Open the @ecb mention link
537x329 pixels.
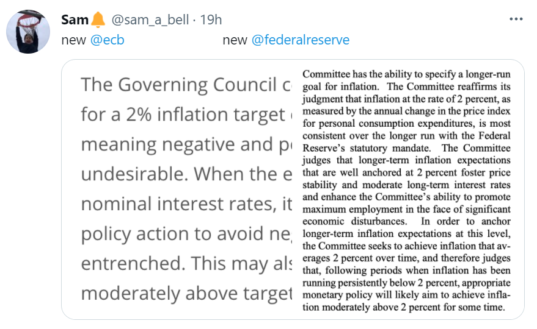(107, 40)
